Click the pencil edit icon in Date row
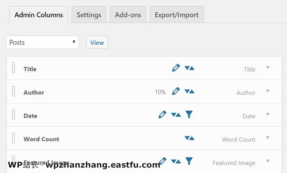Viewport: 287px width, 173px height. [162, 114]
